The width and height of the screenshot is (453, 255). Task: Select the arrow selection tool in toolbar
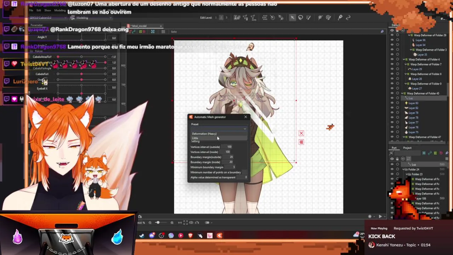tap(292, 17)
